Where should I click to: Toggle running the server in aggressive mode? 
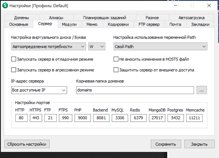14,70
